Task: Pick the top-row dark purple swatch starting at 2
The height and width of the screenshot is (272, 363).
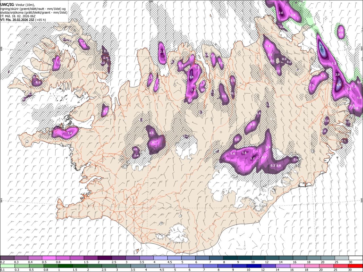Action: [x=104, y=258]
